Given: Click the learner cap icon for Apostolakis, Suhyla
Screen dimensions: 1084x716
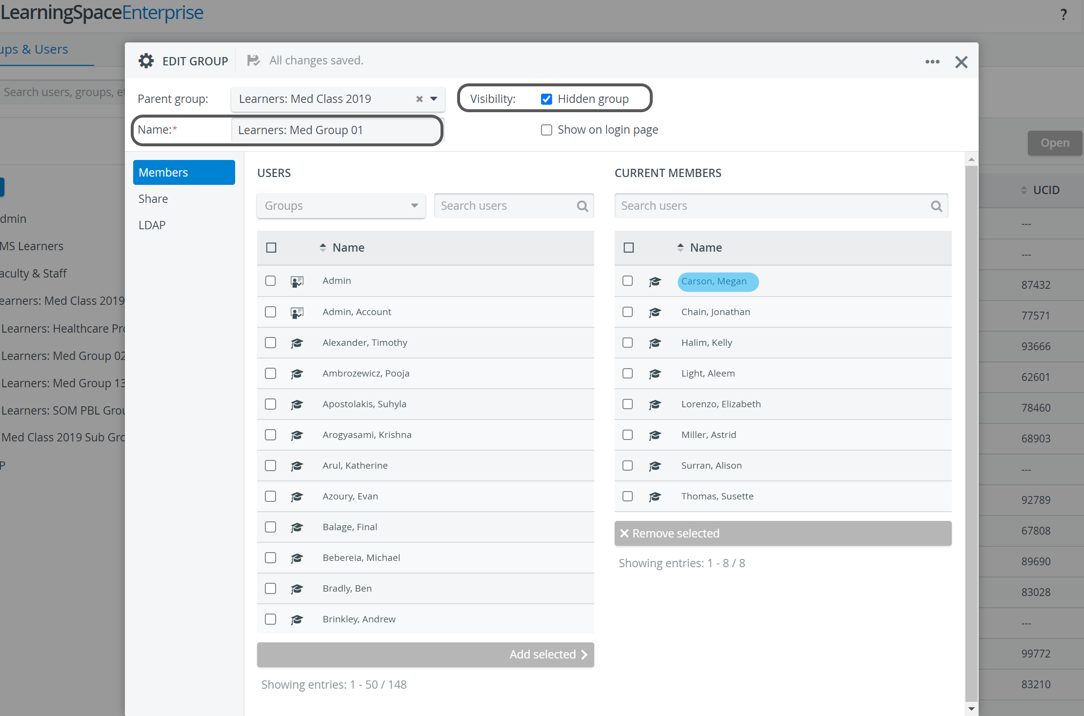Looking at the screenshot, I should tap(297, 405).
